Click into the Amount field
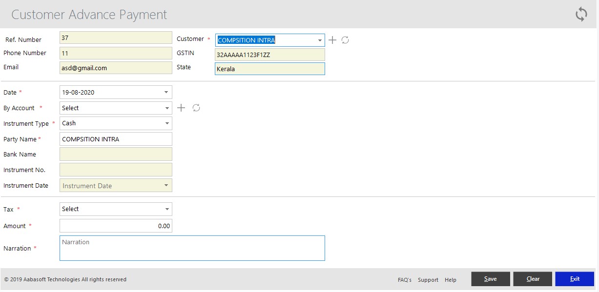The height and width of the screenshot is (292, 599). tap(116, 226)
